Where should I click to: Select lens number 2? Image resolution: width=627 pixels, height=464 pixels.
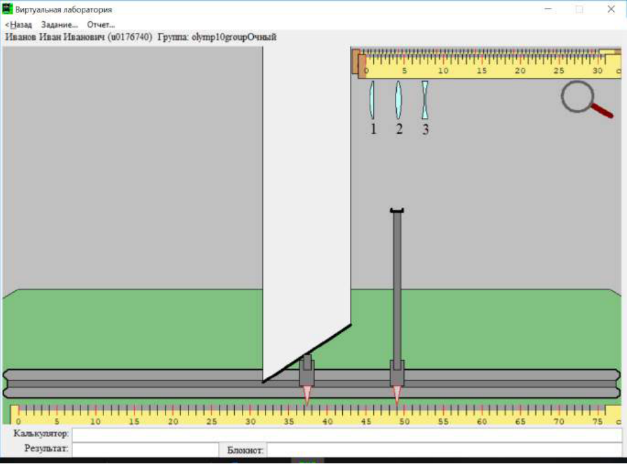pyautogui.click(x=398, y=100)
